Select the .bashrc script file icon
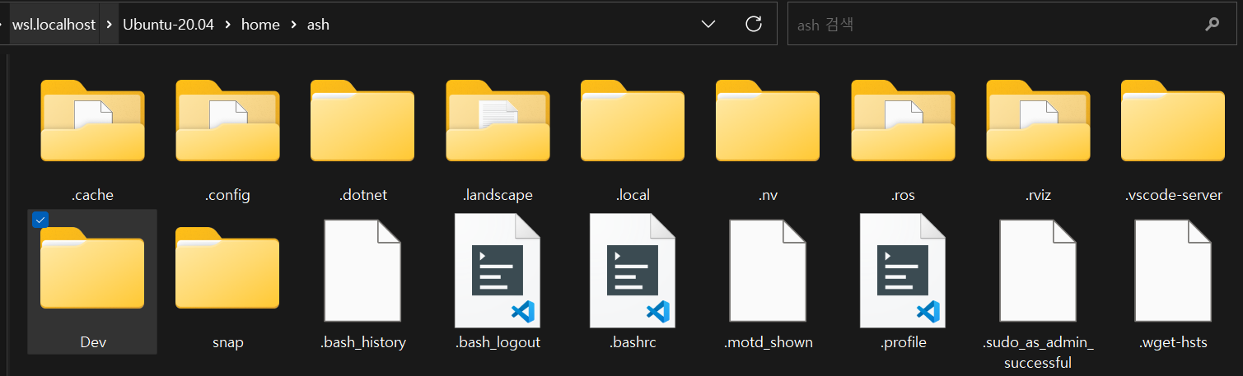Image resolution: width=1243 pixels, height=376 pixels. click(x=633, y=271)
